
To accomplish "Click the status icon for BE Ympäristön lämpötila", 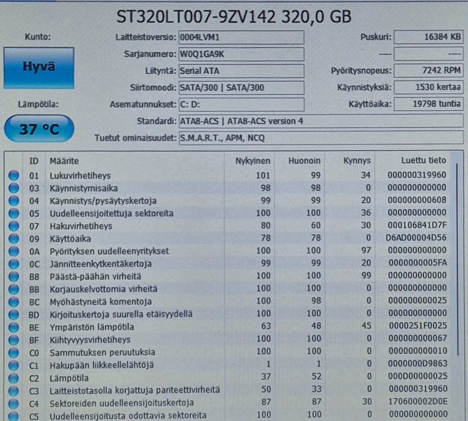I will 14,327.
